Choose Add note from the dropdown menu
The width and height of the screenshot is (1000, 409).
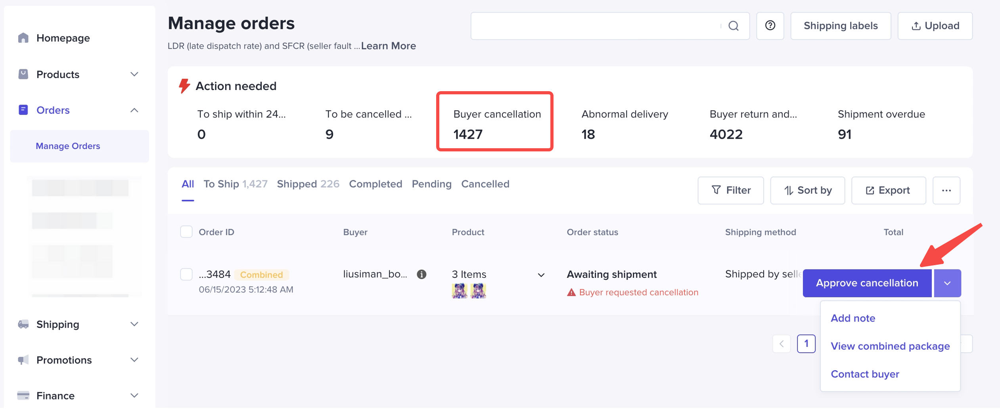[853, 318]
